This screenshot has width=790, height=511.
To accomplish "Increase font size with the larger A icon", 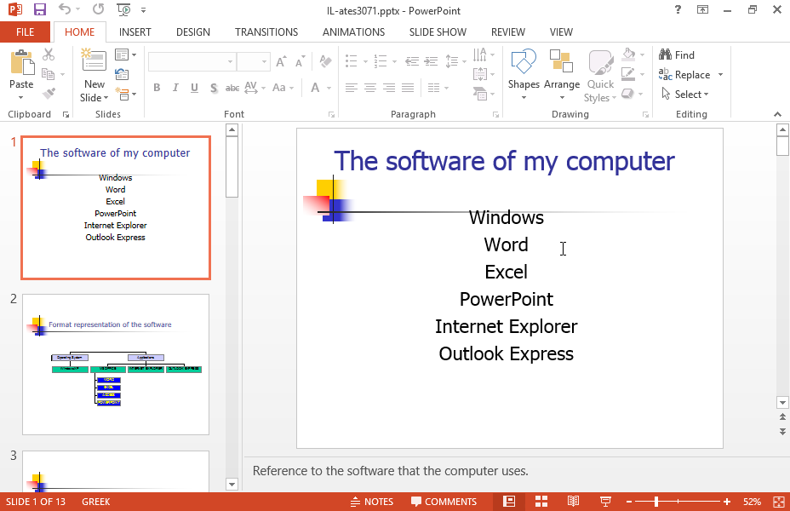I will 281,61.
